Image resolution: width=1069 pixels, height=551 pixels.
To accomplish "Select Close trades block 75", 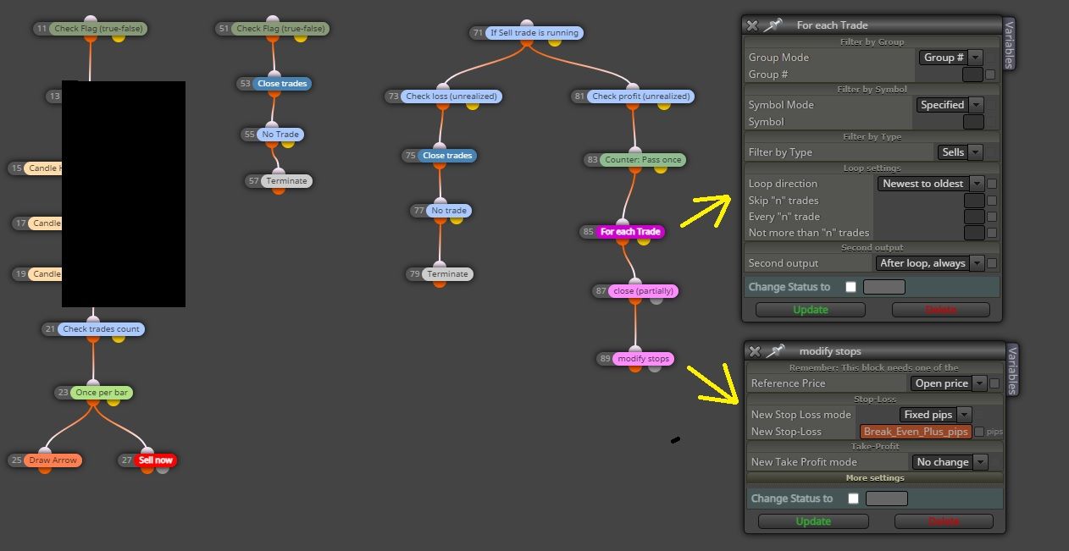I will coord(447,156).
